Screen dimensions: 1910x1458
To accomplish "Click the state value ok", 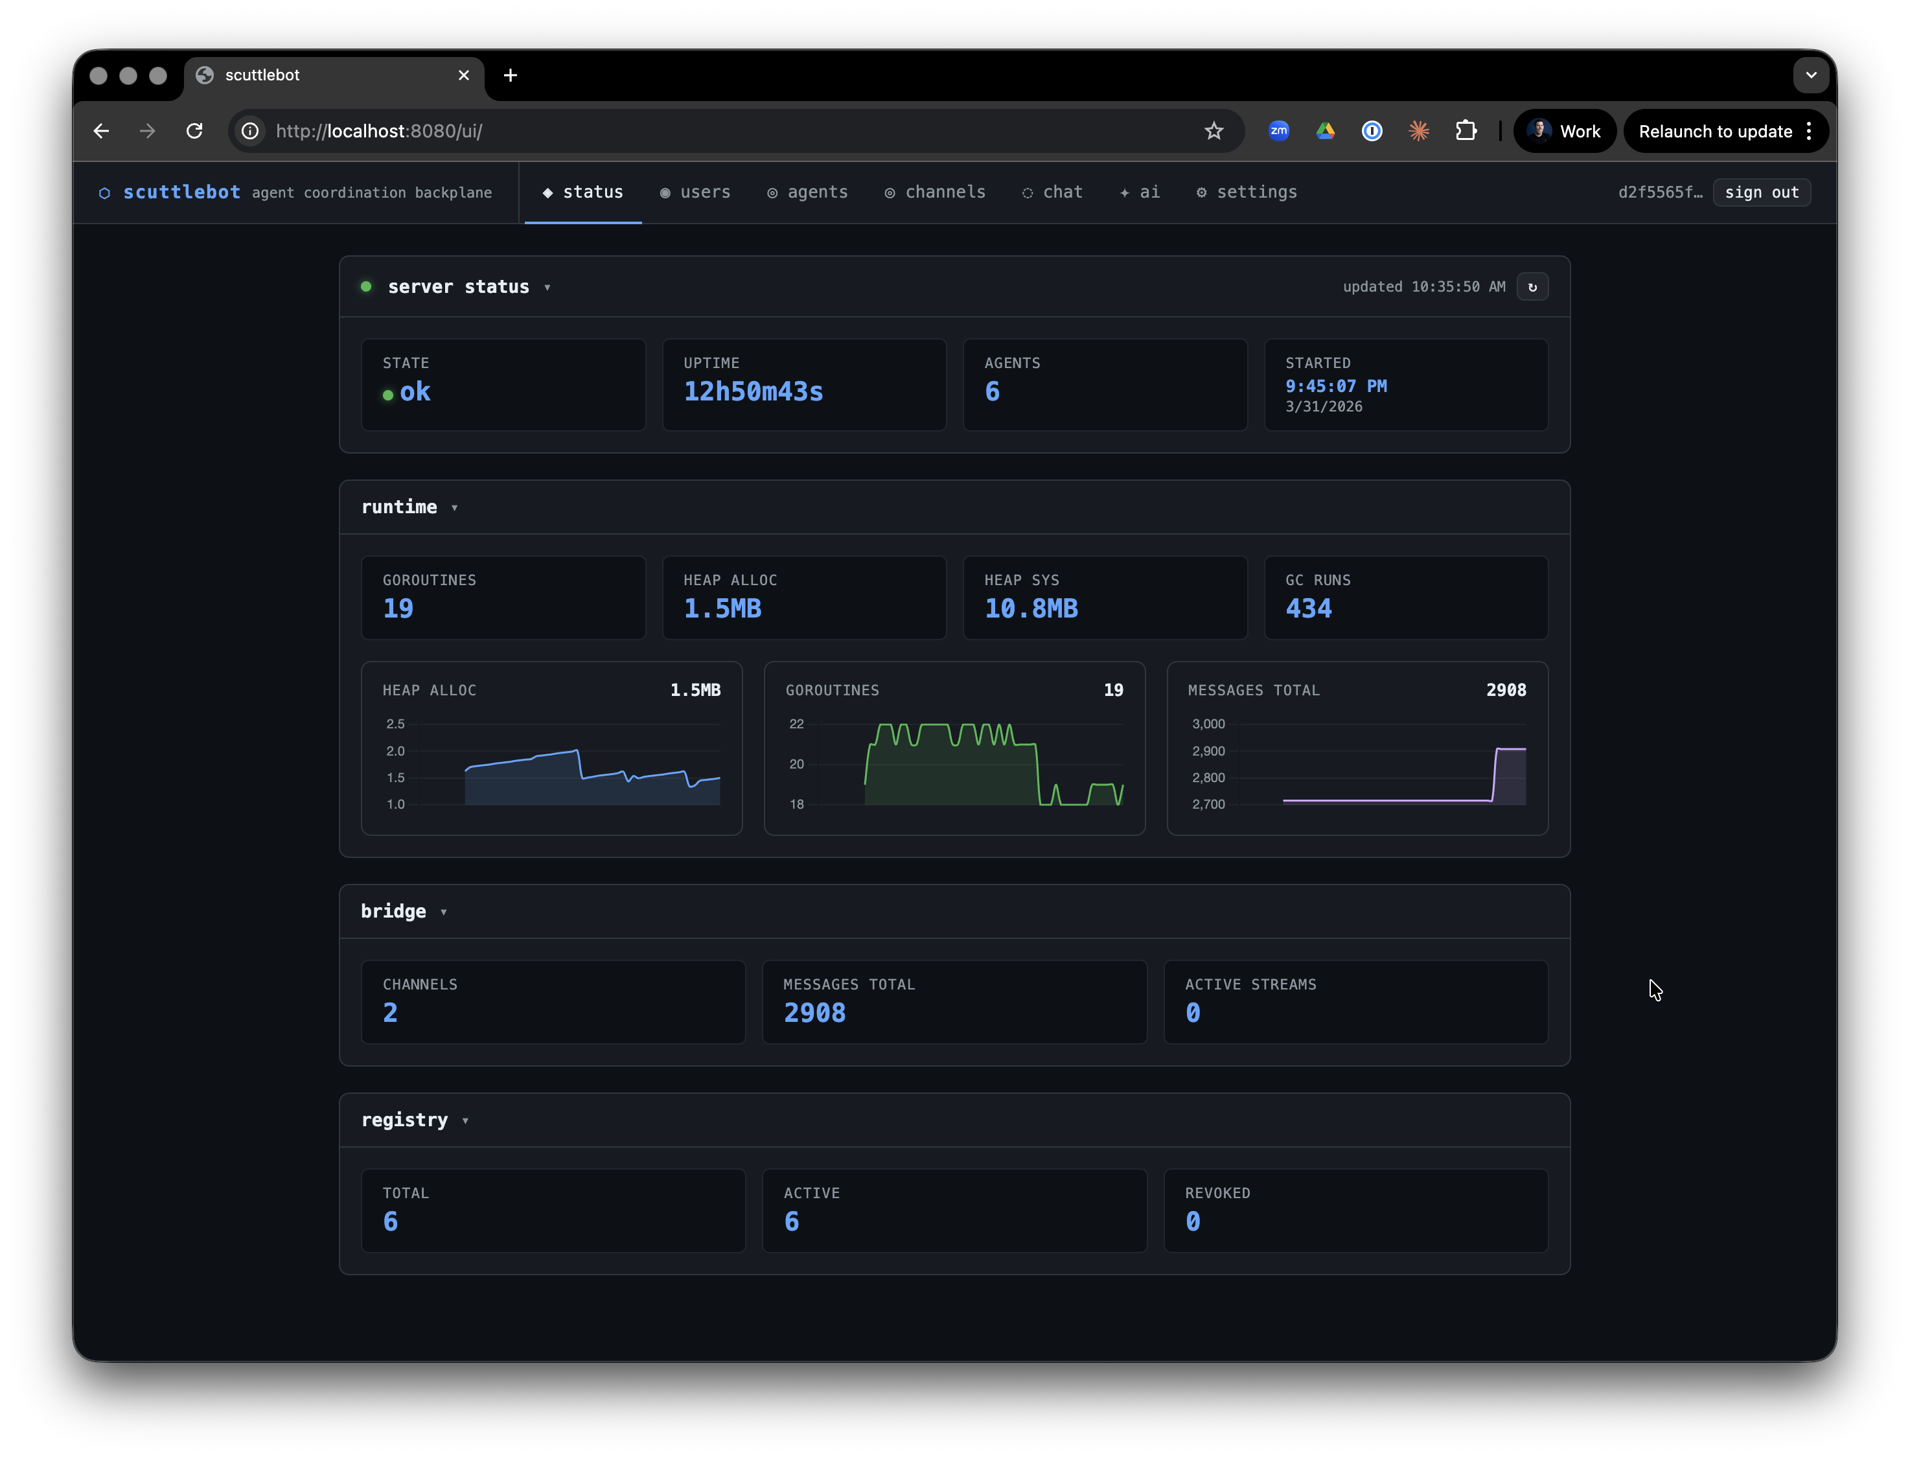I will (415, 392).
